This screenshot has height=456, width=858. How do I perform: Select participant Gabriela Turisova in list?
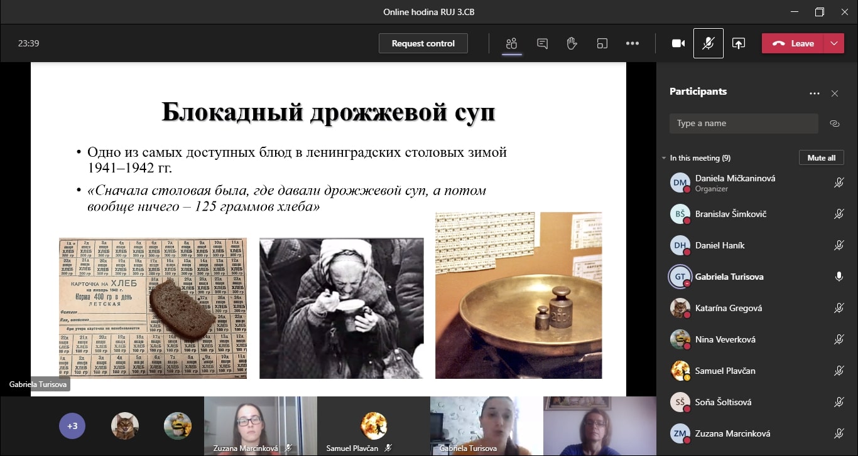(x=757, y=277)
